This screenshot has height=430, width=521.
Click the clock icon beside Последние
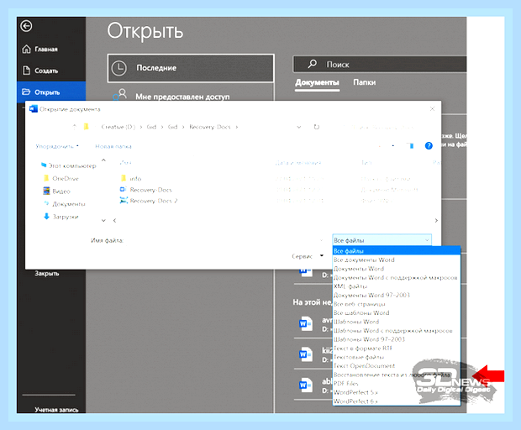pos(118,68)
